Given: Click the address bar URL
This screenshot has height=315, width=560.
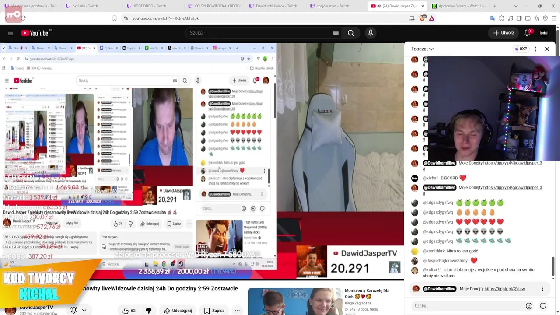Looking at the screenshot, I should click(165, 18).
